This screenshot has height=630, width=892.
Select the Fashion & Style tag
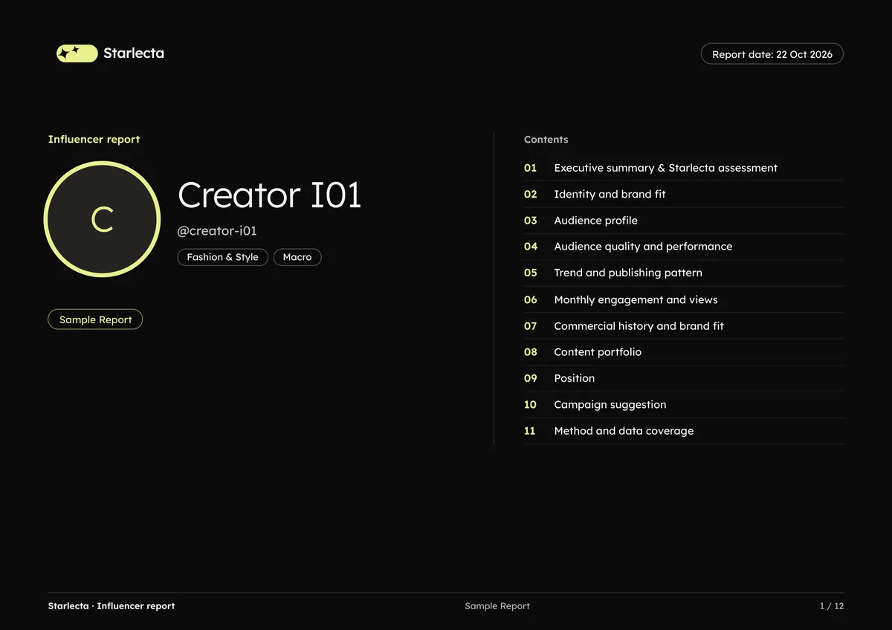pyautogui.click(x=222, y=257)
